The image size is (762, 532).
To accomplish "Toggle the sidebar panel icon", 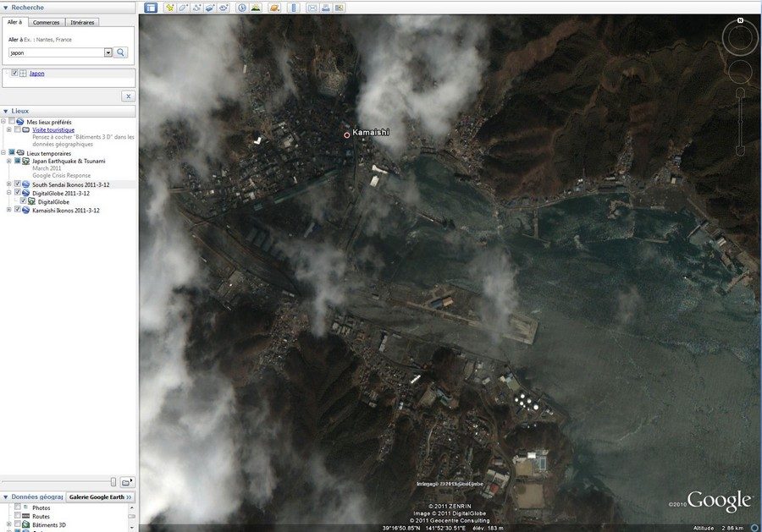I will (x=151, y=8).
